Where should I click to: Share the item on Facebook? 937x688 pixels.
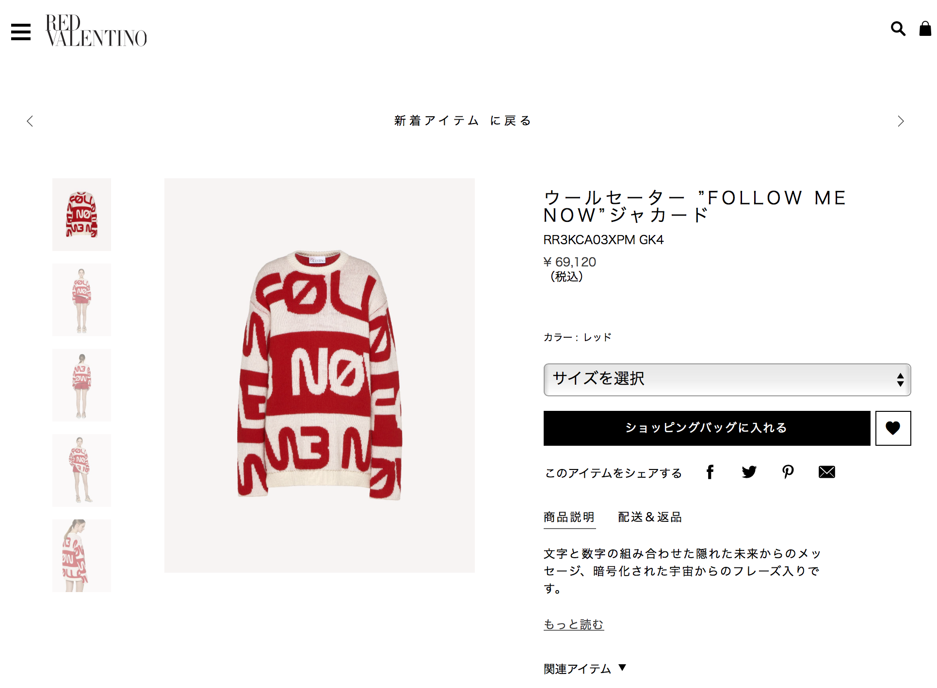[710, 472]
